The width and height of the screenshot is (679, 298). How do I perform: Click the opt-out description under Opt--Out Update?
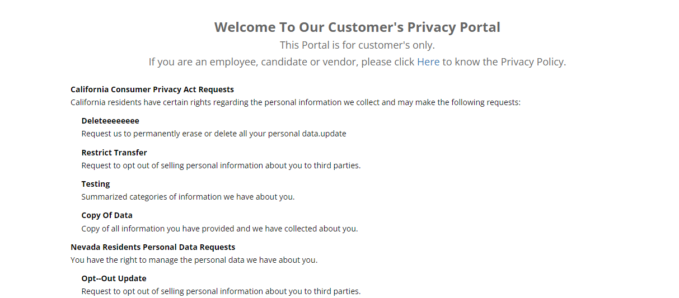coord(221,291)
